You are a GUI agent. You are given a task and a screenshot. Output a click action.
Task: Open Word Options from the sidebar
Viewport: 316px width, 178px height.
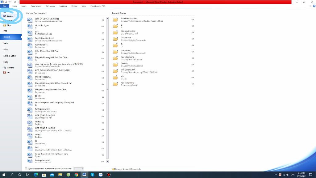9,68
